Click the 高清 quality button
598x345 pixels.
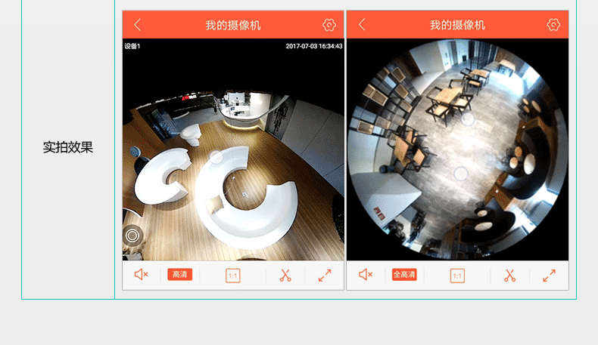click(180, 275)
